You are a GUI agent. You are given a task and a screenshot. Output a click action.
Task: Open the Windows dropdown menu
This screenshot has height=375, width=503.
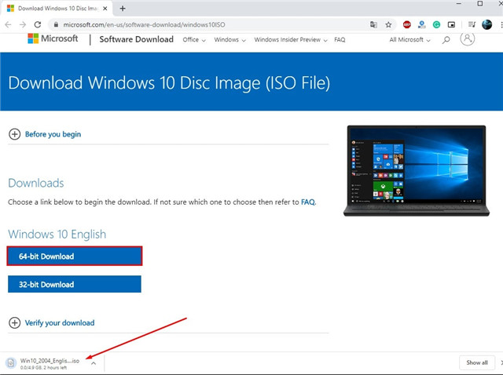(229, 40)
